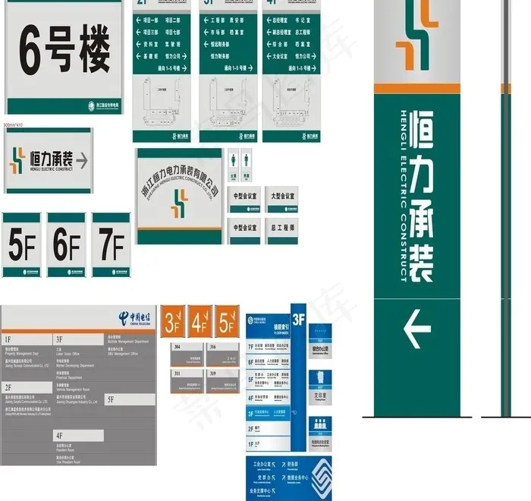Viewport: 531px width, 501px height.
Task: Click the 工程部 entry on the green directory
Action: pos(218,20)
